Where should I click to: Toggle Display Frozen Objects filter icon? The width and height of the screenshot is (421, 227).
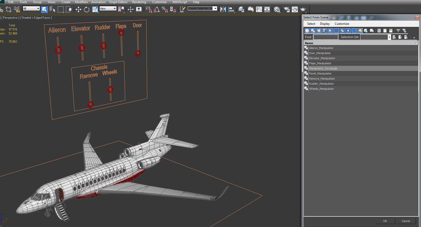coord(366,31)
